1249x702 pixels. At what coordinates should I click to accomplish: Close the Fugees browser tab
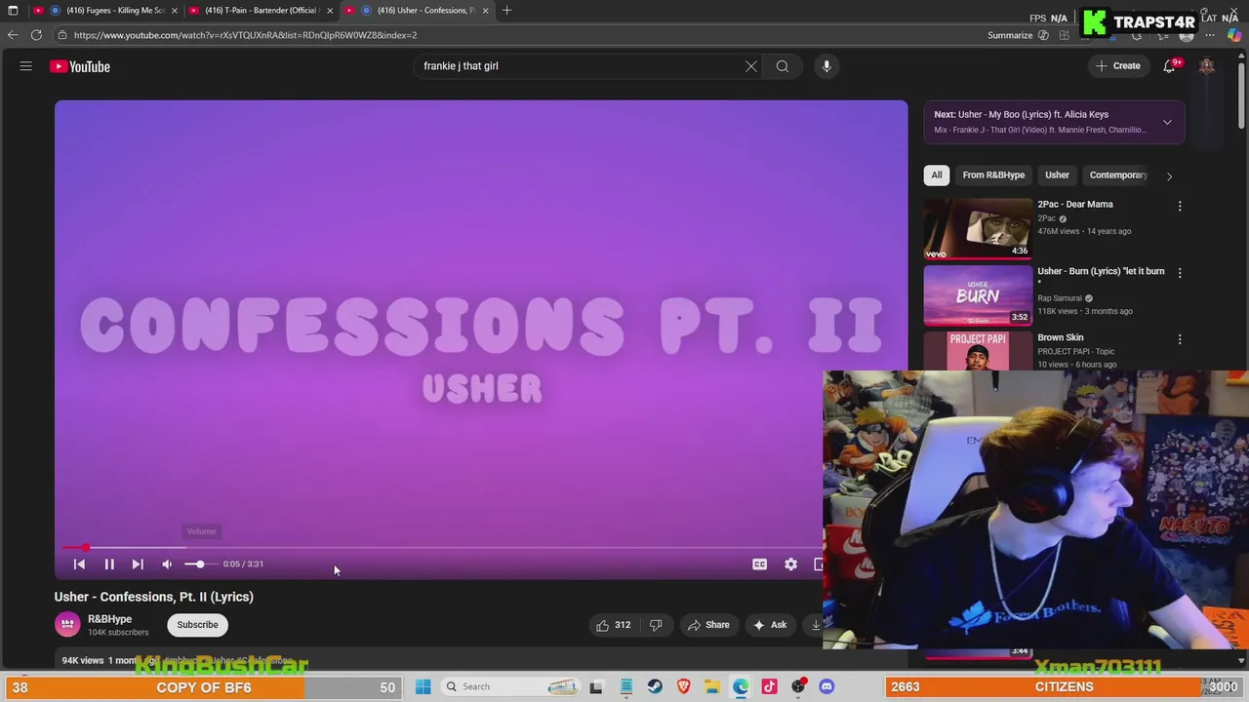coord(175,11)
